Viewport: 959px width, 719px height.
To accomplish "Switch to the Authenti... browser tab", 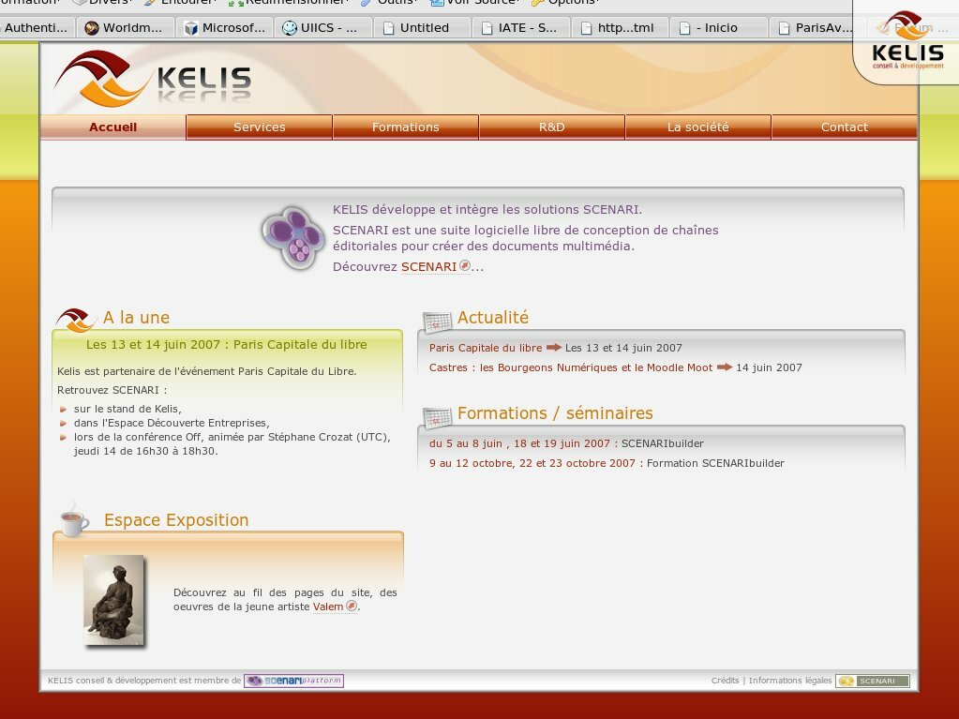I will pyautogui.click(x=37, y=27).
